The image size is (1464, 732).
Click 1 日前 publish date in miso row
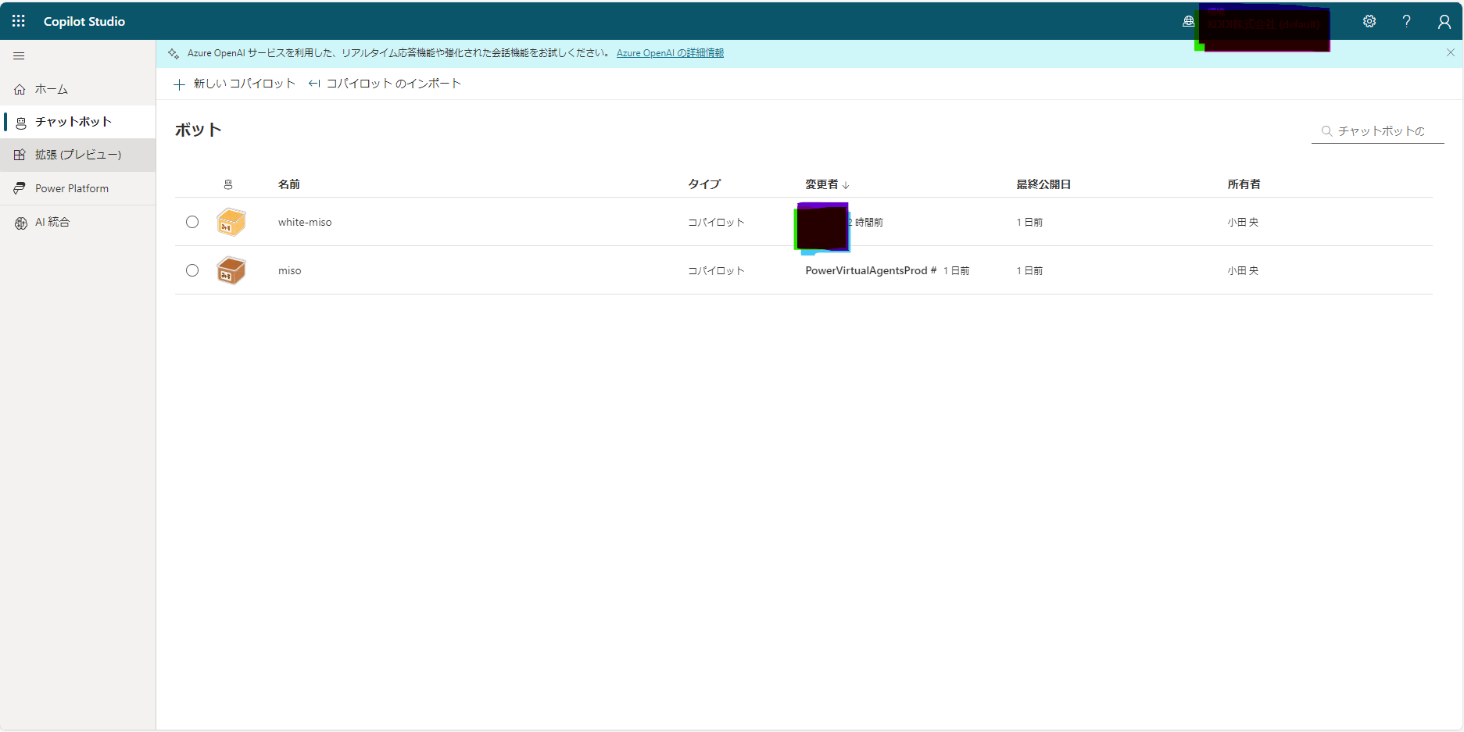click(1029, 271)
